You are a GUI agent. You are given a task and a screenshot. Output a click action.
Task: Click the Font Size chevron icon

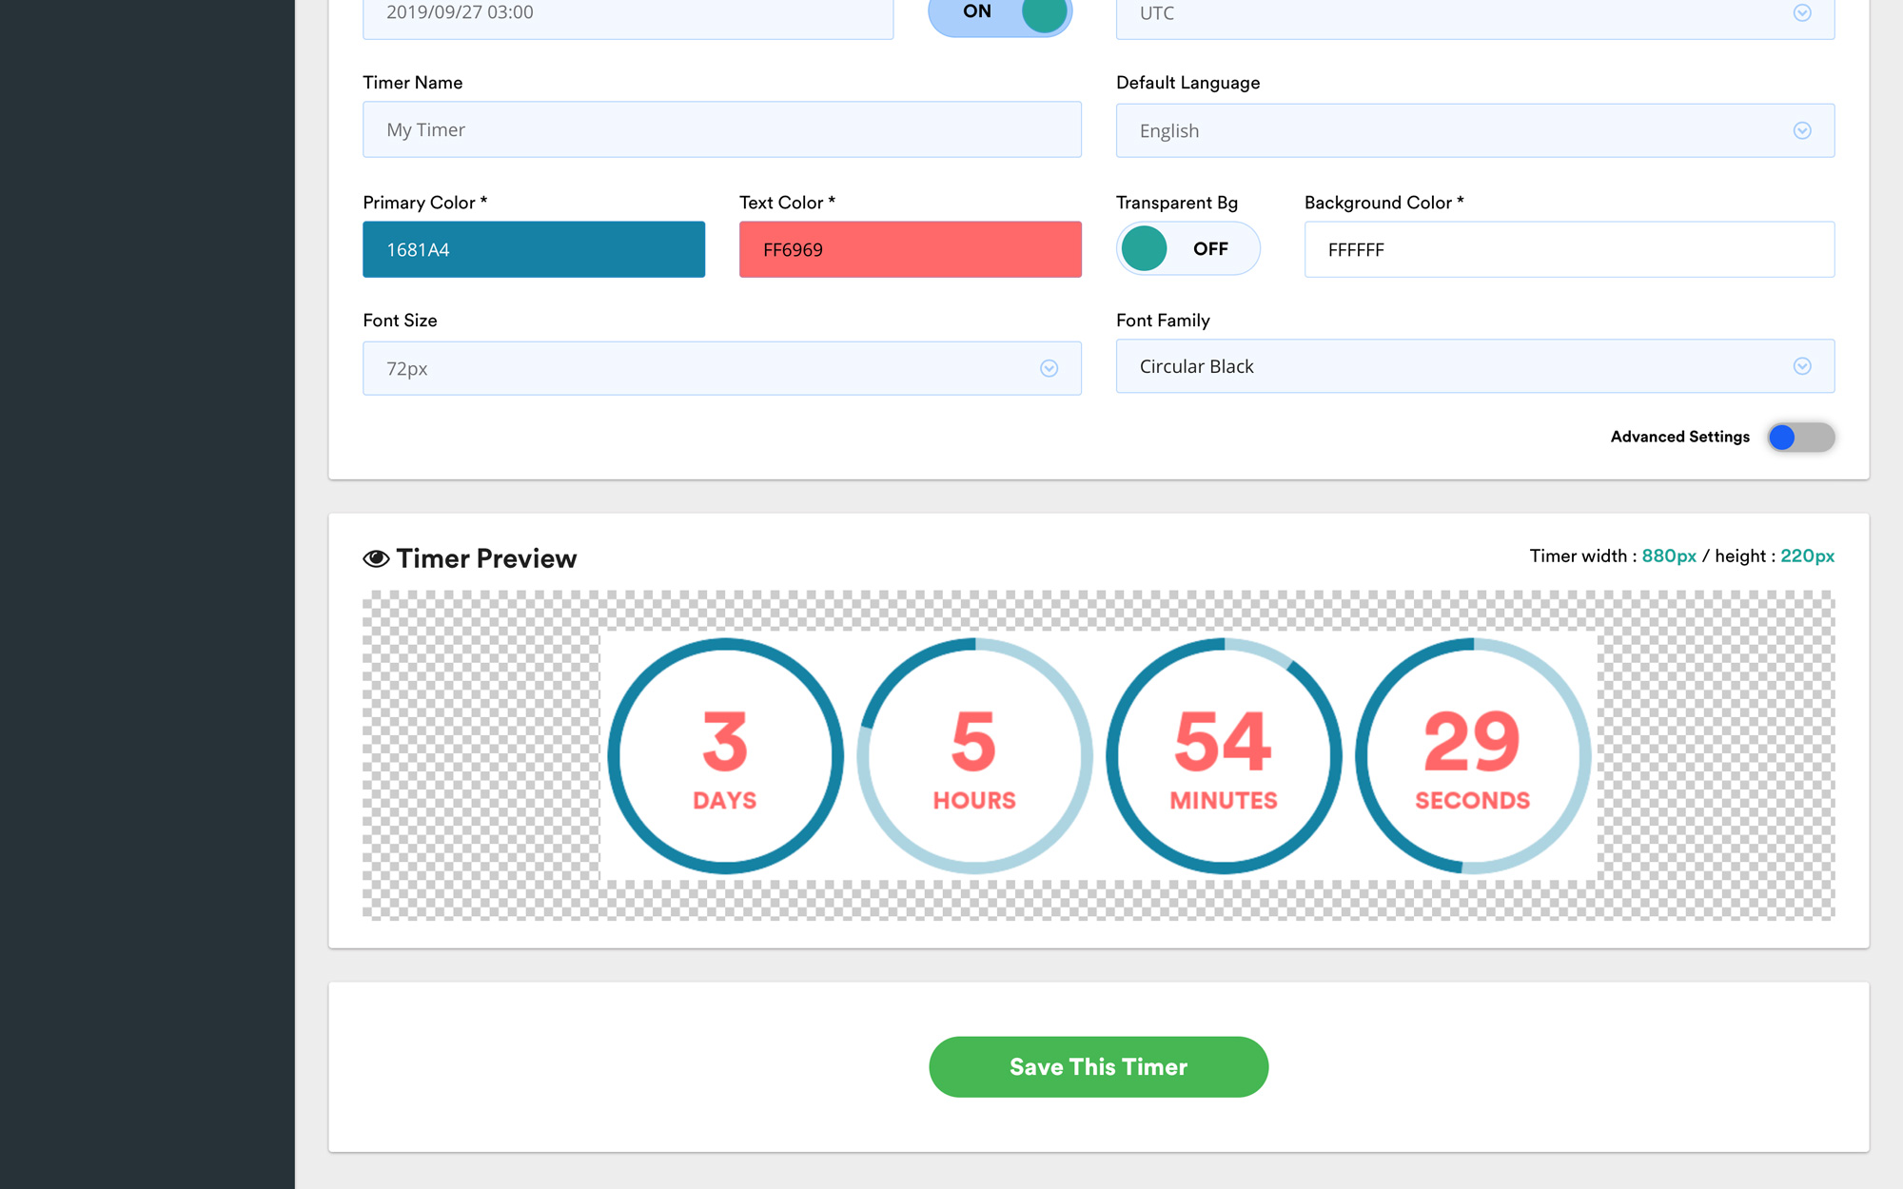coord(1049,368)
